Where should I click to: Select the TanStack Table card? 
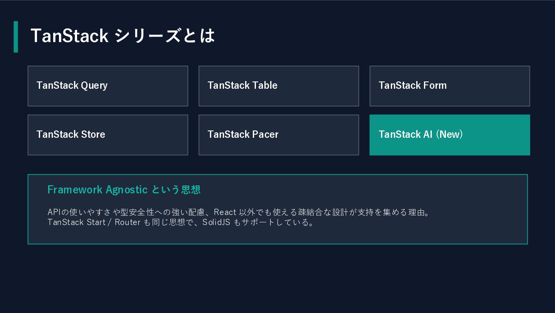click(x=279, y=86)
